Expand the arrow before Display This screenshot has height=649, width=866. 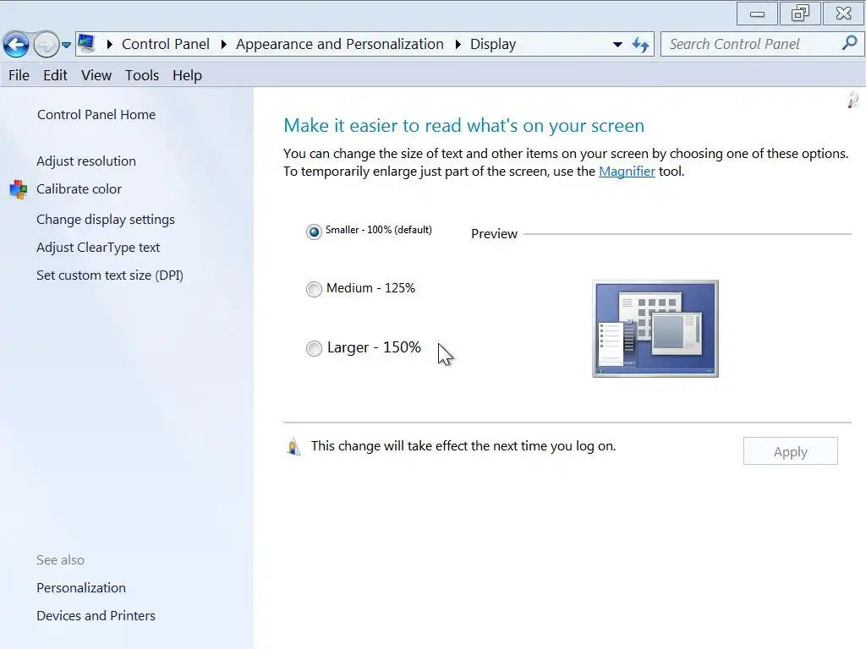click(458, 44)
